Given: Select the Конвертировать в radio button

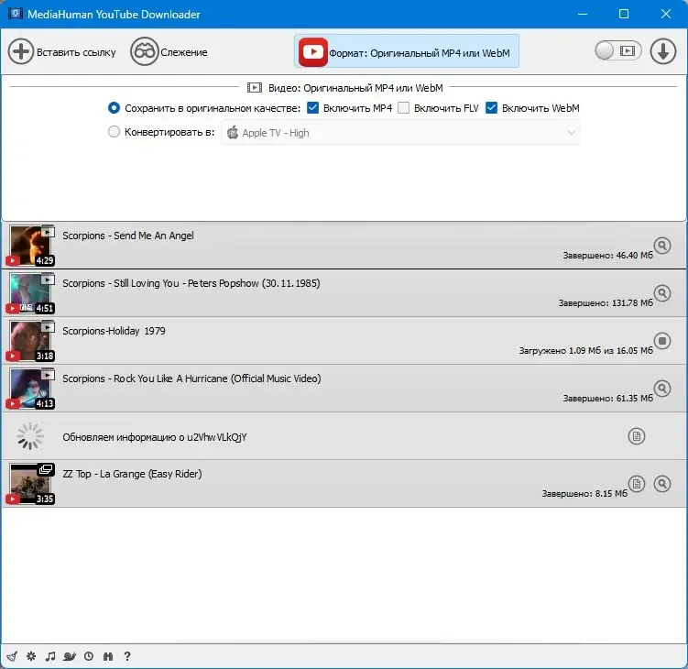Looking at the screenshot, I should tap(114, 132).
